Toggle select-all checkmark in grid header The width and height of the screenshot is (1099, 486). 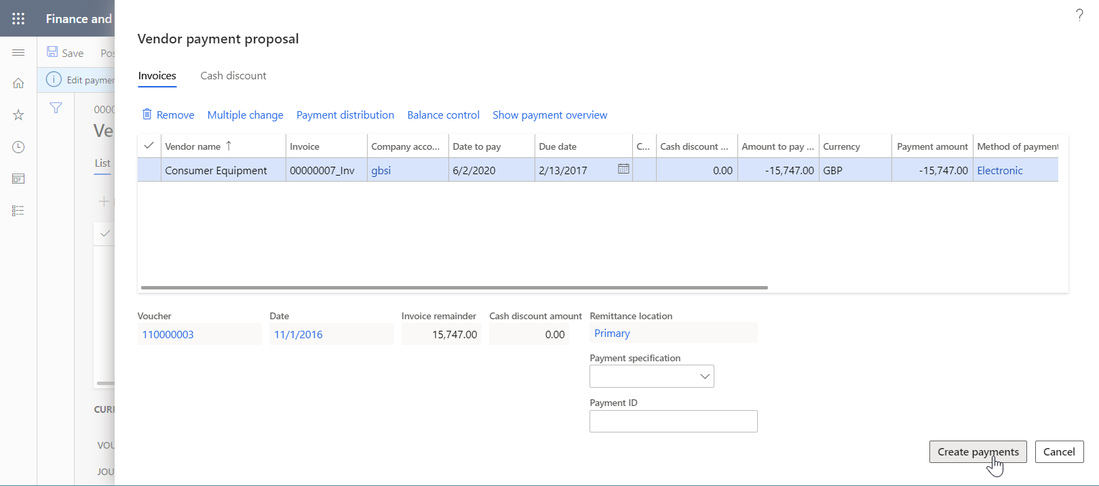point(149,146)
